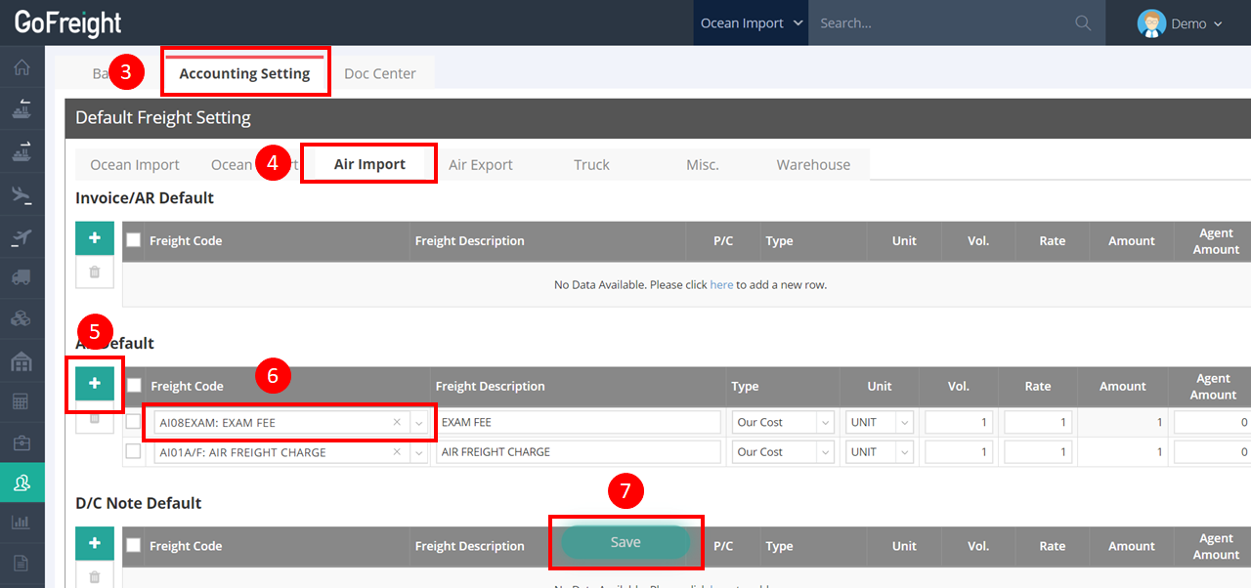Toggle the select-all checkbox in AP Default header

pyautogui.click(x=133, y=386)
